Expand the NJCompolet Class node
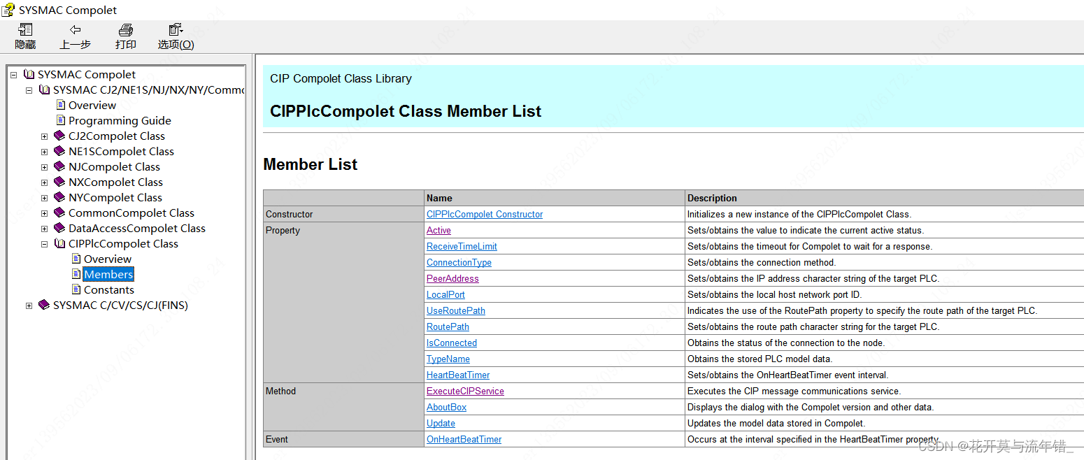Image resolution: width=1084 pixels, height=460 pixels. [x=44, y=167]
